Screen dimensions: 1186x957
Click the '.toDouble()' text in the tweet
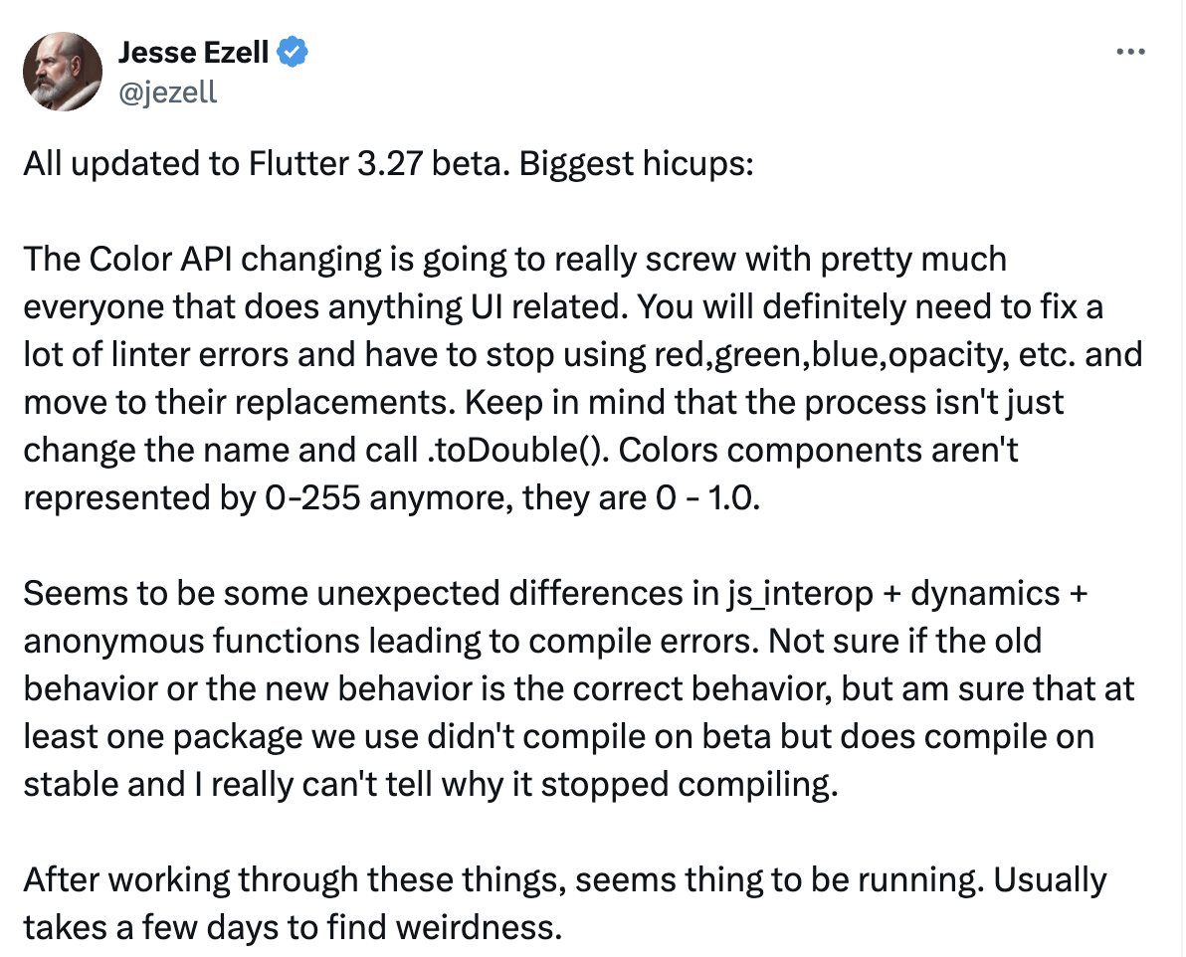click(x=516, y=450)
